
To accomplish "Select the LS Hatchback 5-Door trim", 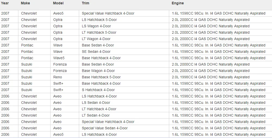I will coord(99,20).
